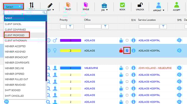This screenshot has height=104, width=187.
Task: Click the purple priority bar
Action: [70, 40]
